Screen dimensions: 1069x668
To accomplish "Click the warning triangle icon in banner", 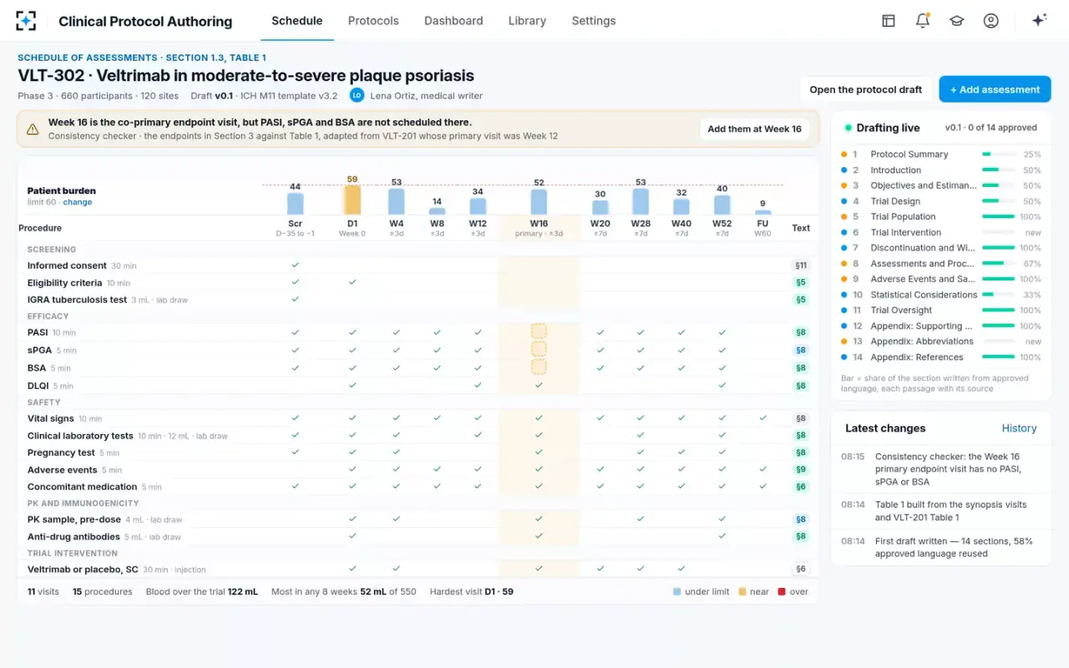I will [x=33, y=129].
